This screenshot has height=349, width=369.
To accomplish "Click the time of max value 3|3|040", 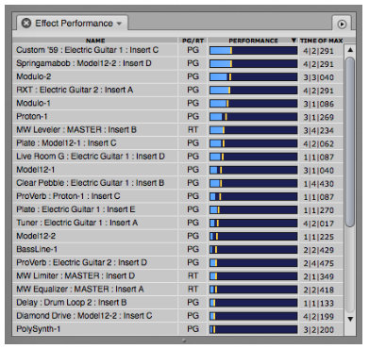I will click(318, 77).
